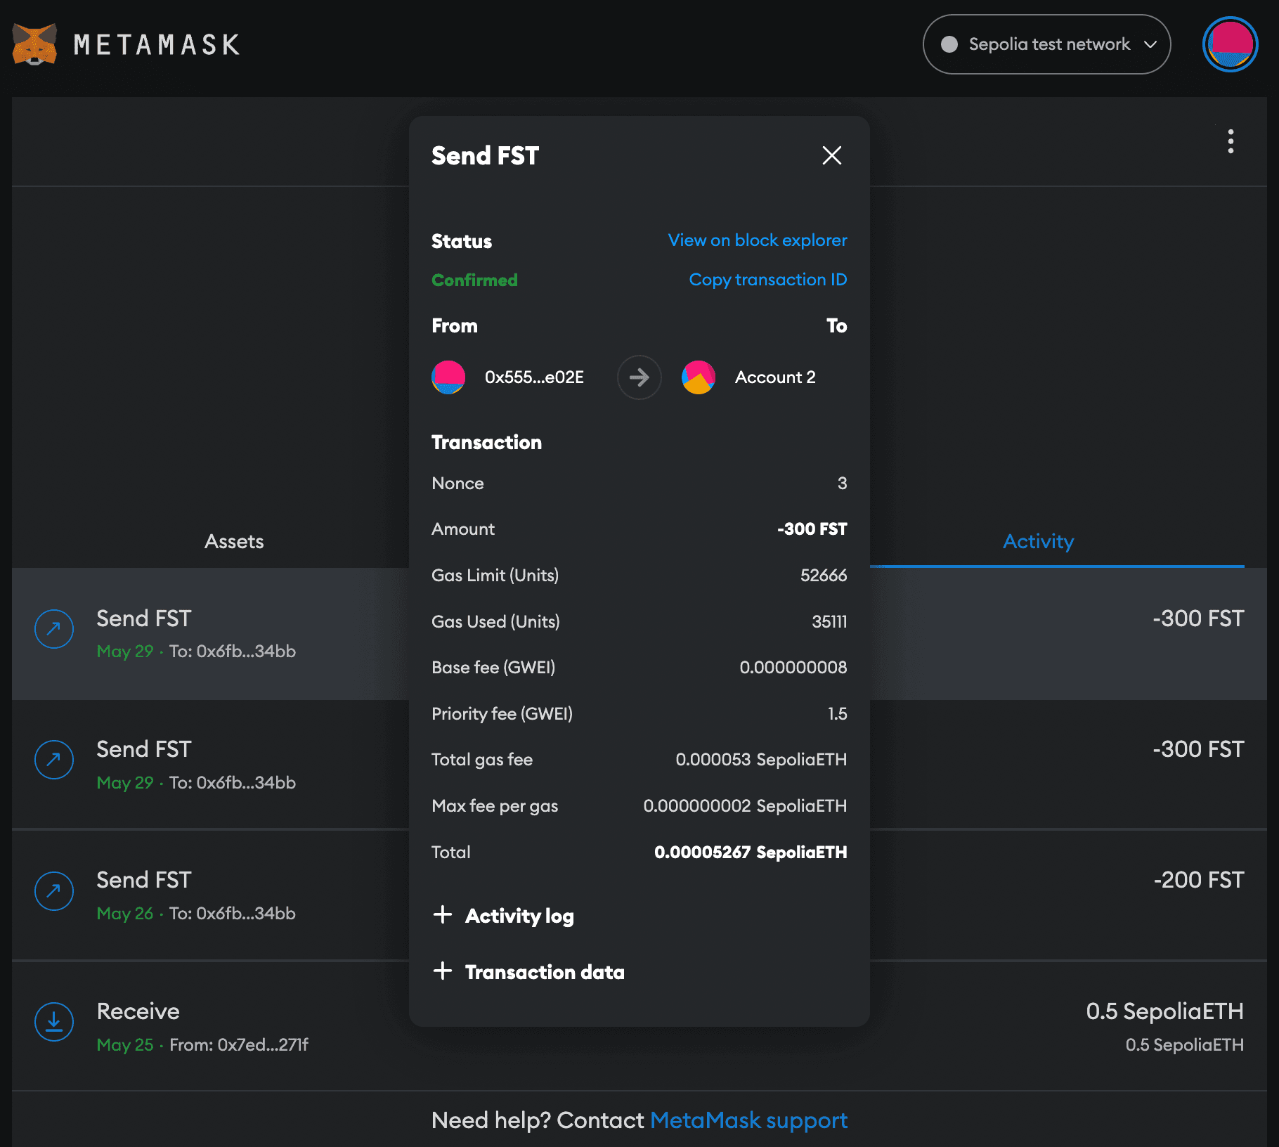The height and width of the screenshot is (1147, 1279).
Task: Expand the Activity log section
Action: (x=503, y=915)
